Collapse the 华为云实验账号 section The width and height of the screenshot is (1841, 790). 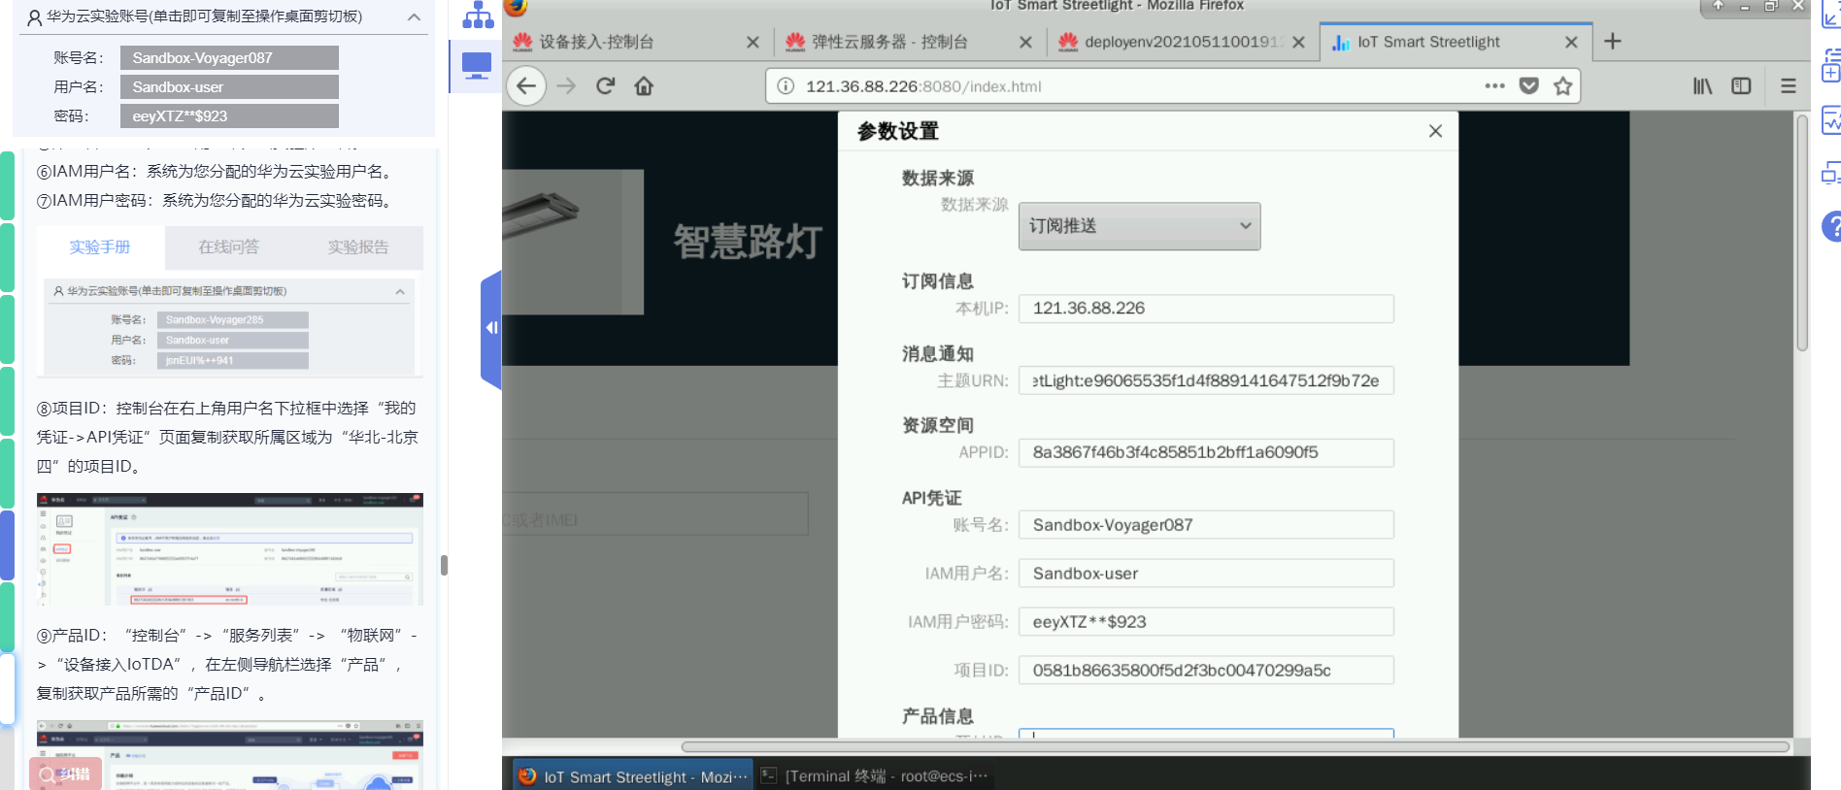[x=414, y=17]
